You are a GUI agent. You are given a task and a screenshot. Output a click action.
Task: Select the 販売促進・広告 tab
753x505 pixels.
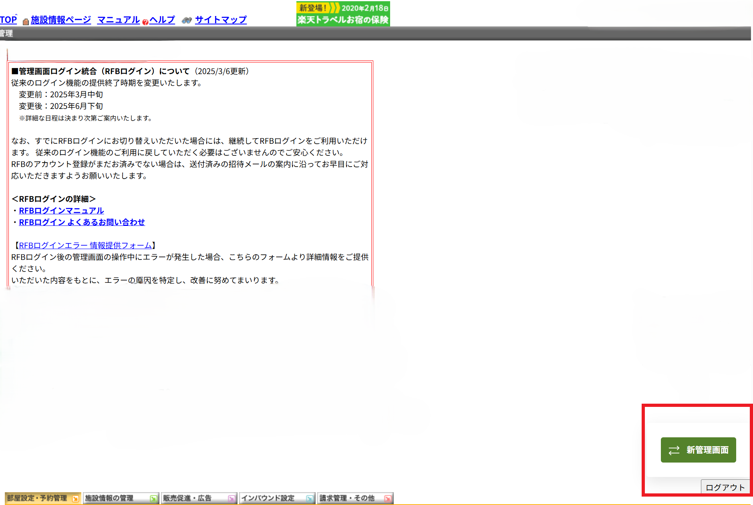(199, 498)
